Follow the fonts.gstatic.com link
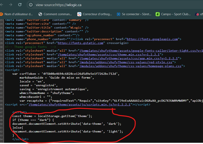Viewport: 203px width, 144px height. click(80, 43)
